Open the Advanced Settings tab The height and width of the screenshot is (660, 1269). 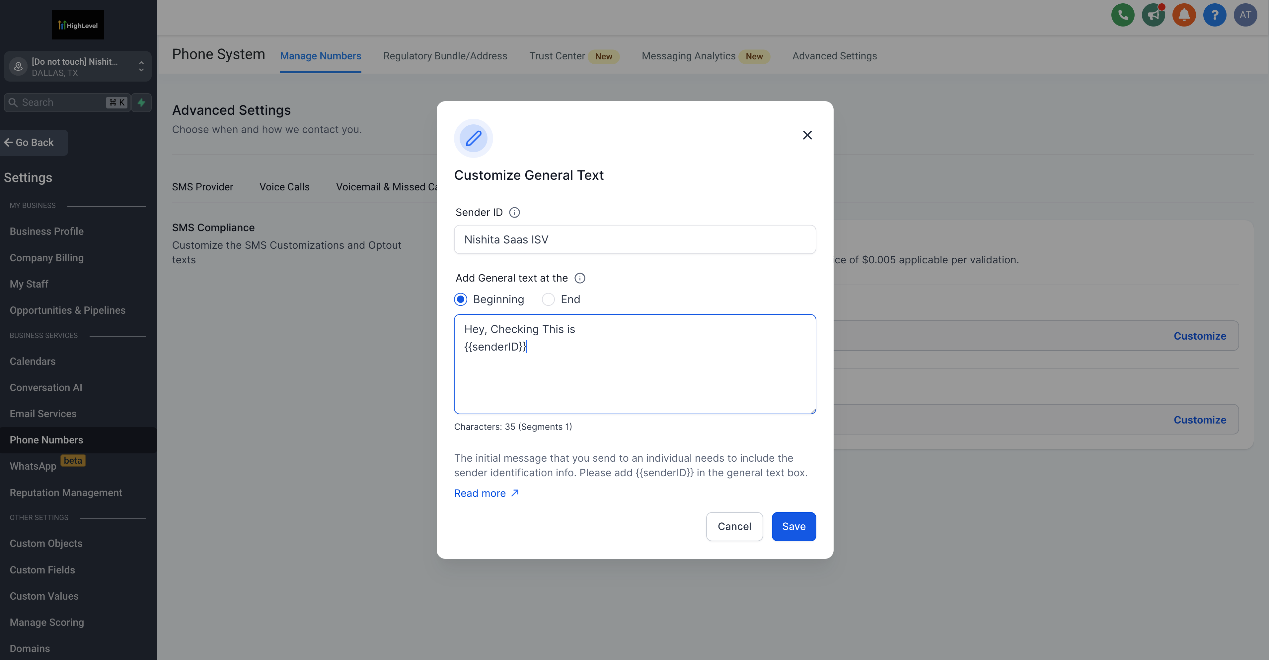(834, 55)
